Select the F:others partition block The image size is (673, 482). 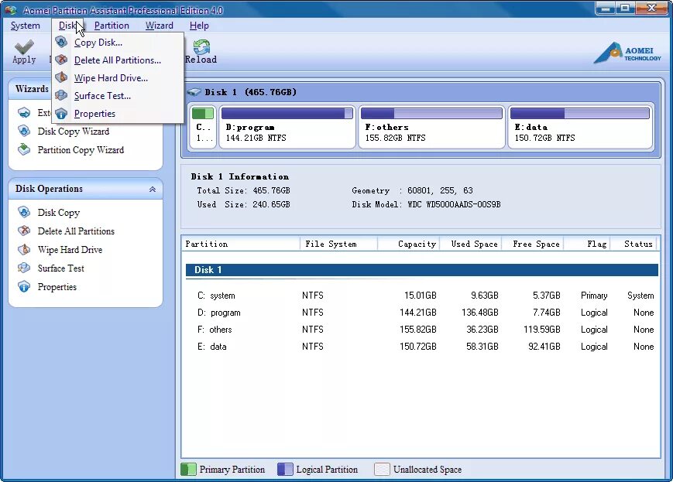431,127
